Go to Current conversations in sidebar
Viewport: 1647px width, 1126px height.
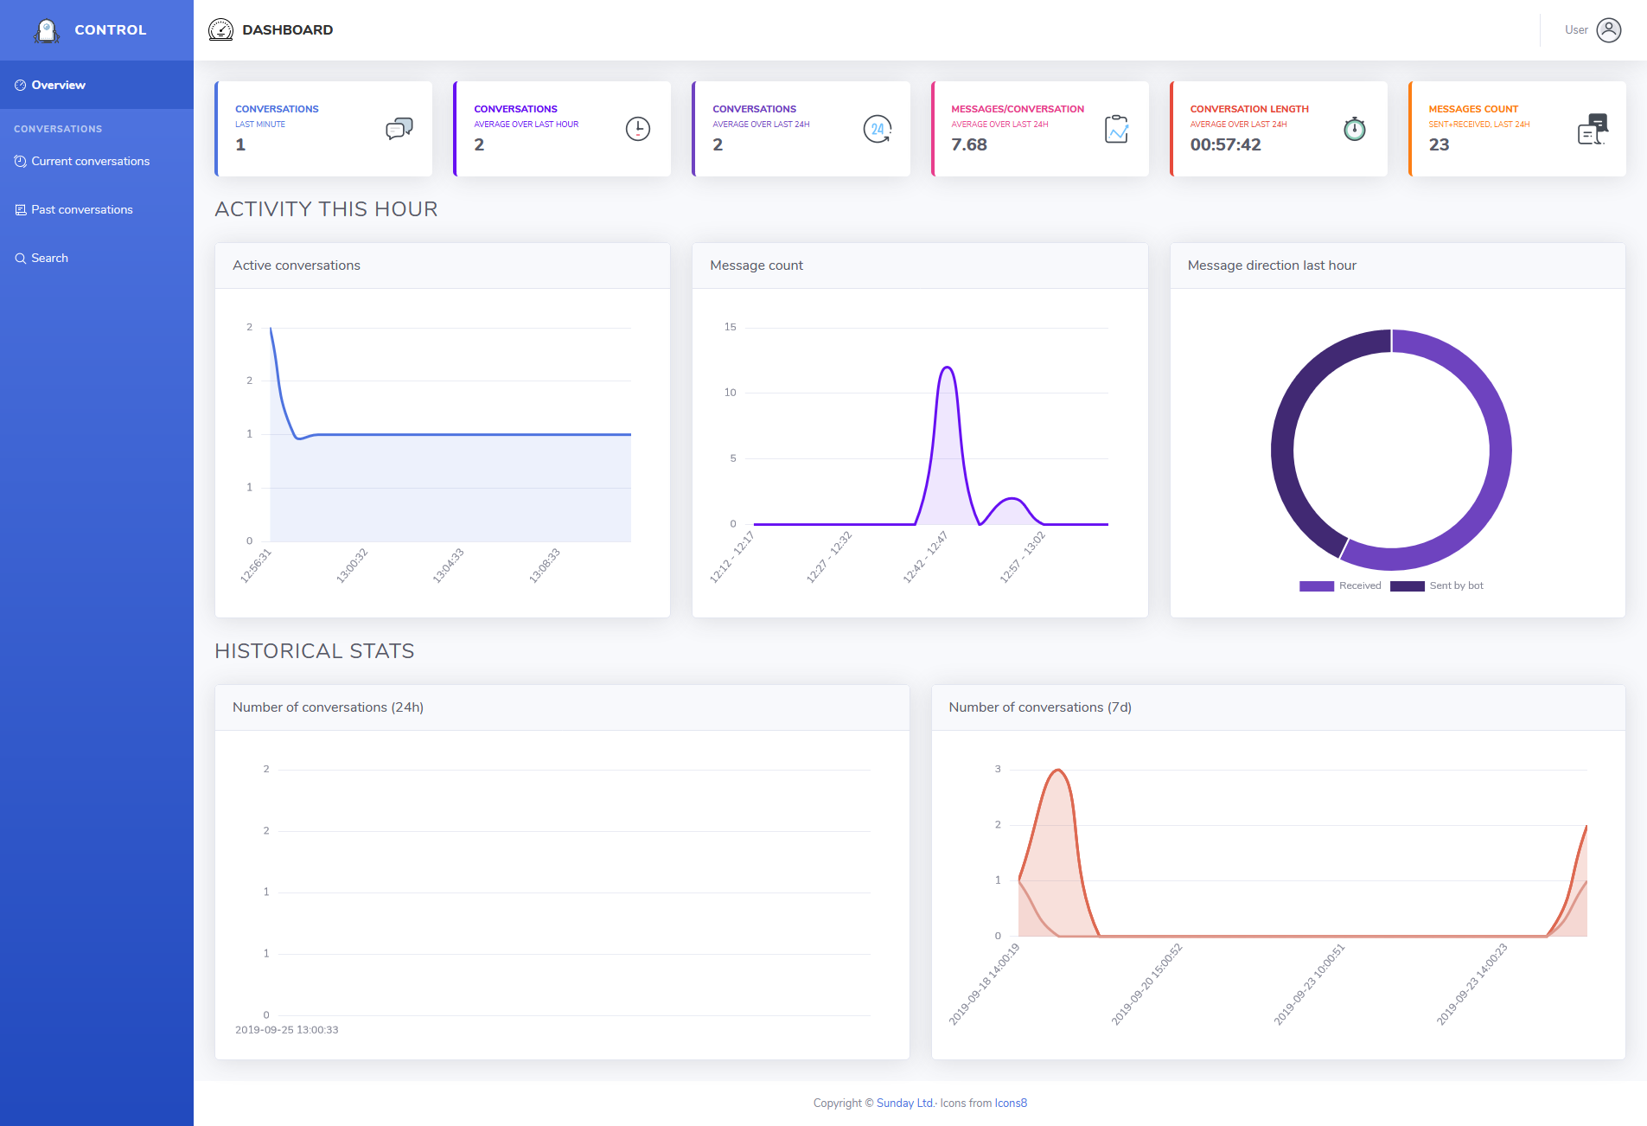(x=90, y=161)
